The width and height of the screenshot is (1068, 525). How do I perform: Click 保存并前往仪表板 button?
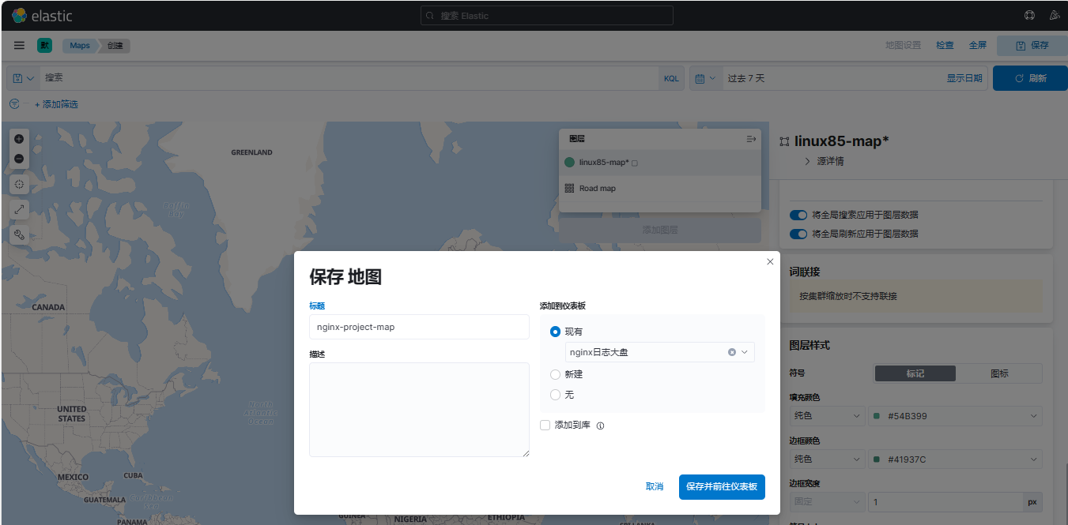pyautogui.click(x=721, y=487)
